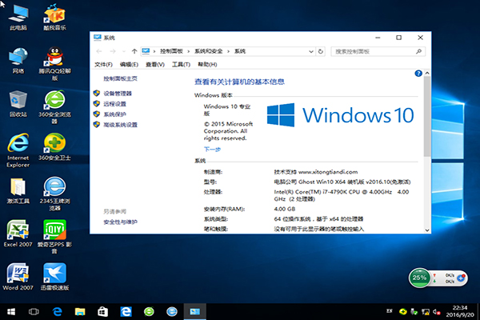Open the green 360 browser taskbar icon

pos(149,312)
